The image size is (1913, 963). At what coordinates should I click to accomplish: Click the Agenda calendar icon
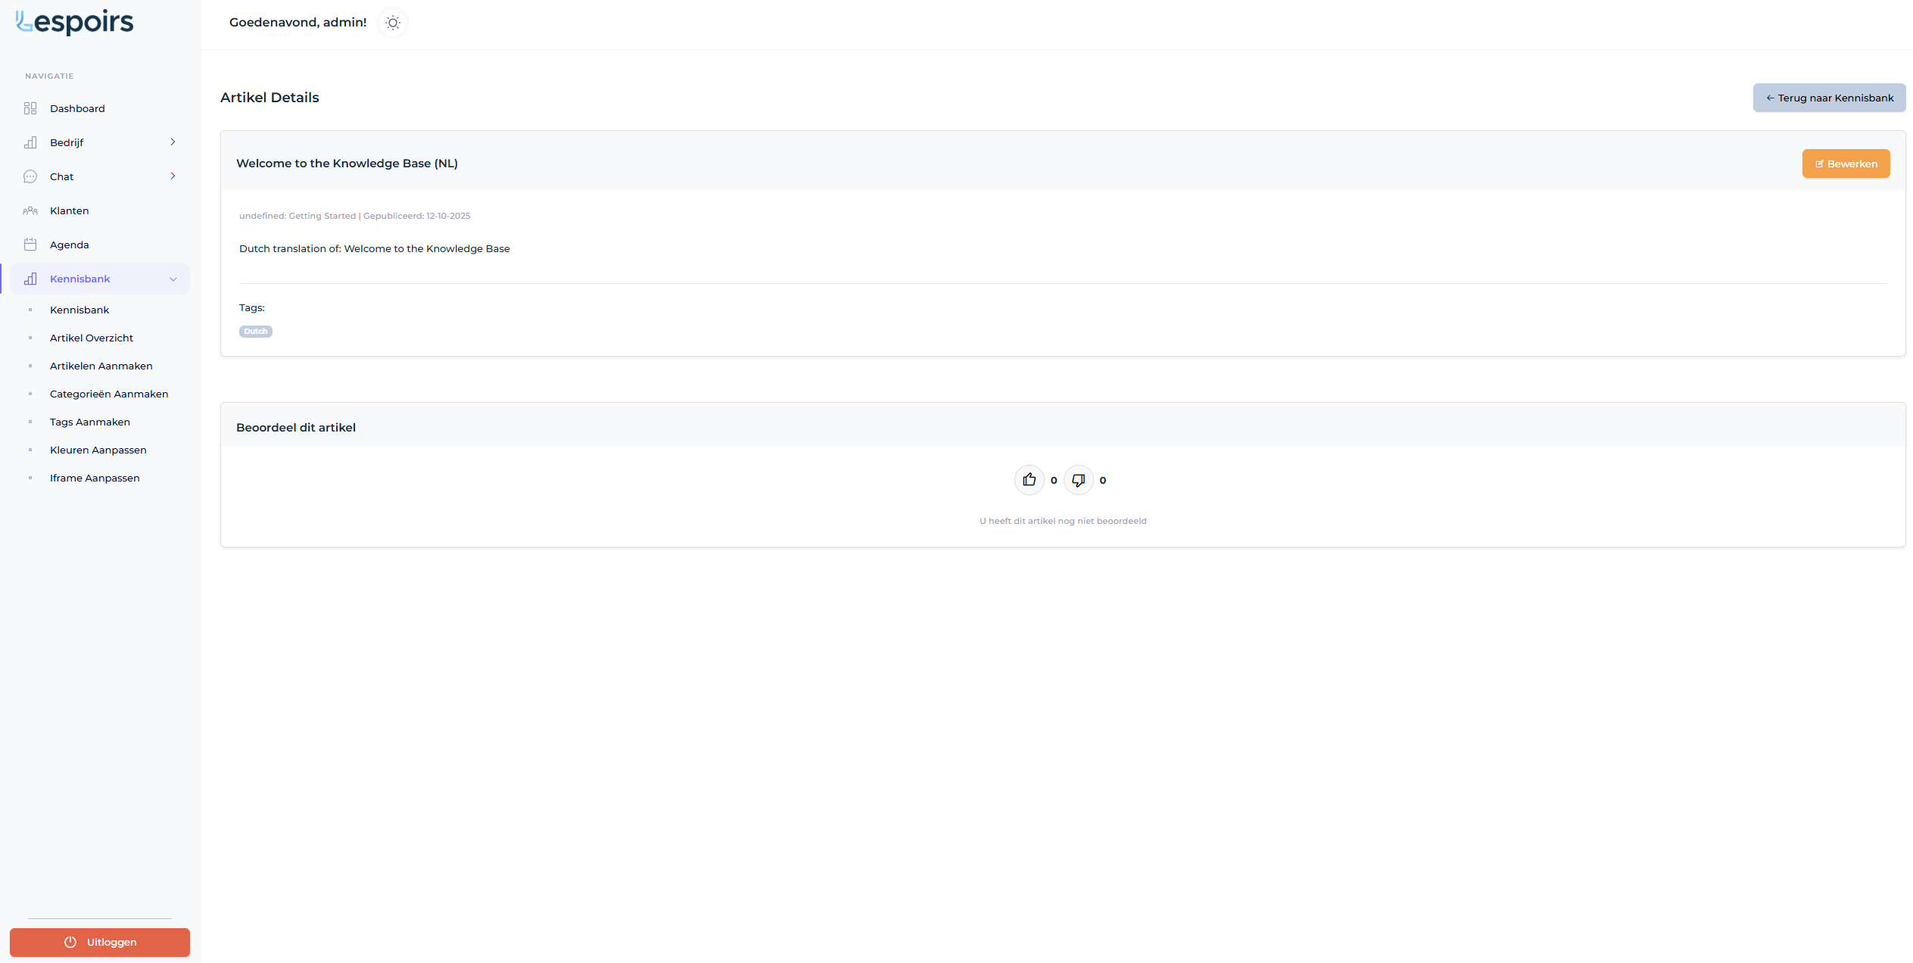tap(30, 245)
